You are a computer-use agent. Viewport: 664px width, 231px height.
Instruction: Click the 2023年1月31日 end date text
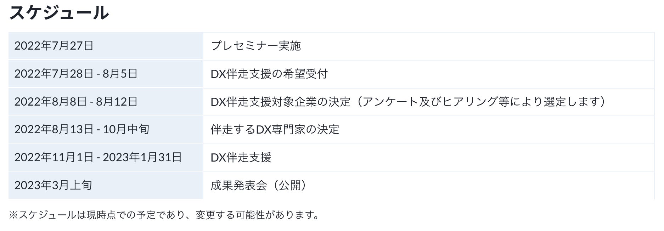[142, 157]
